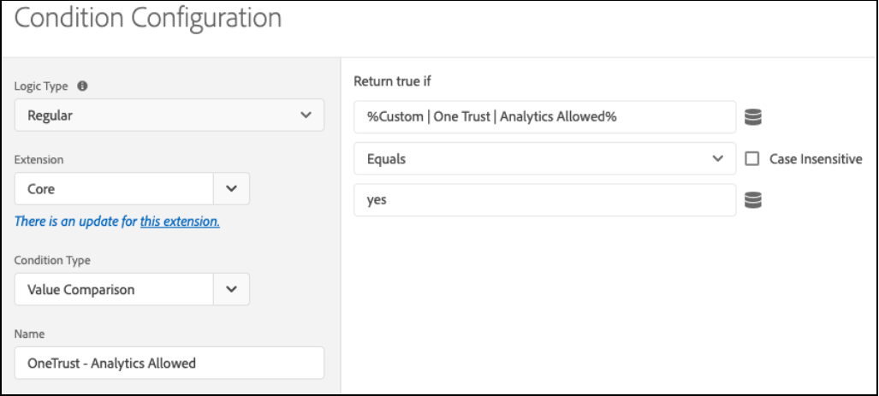Click the data element icon beside 'yes' field
Screen dimensions: 879x396
[753, 200]
